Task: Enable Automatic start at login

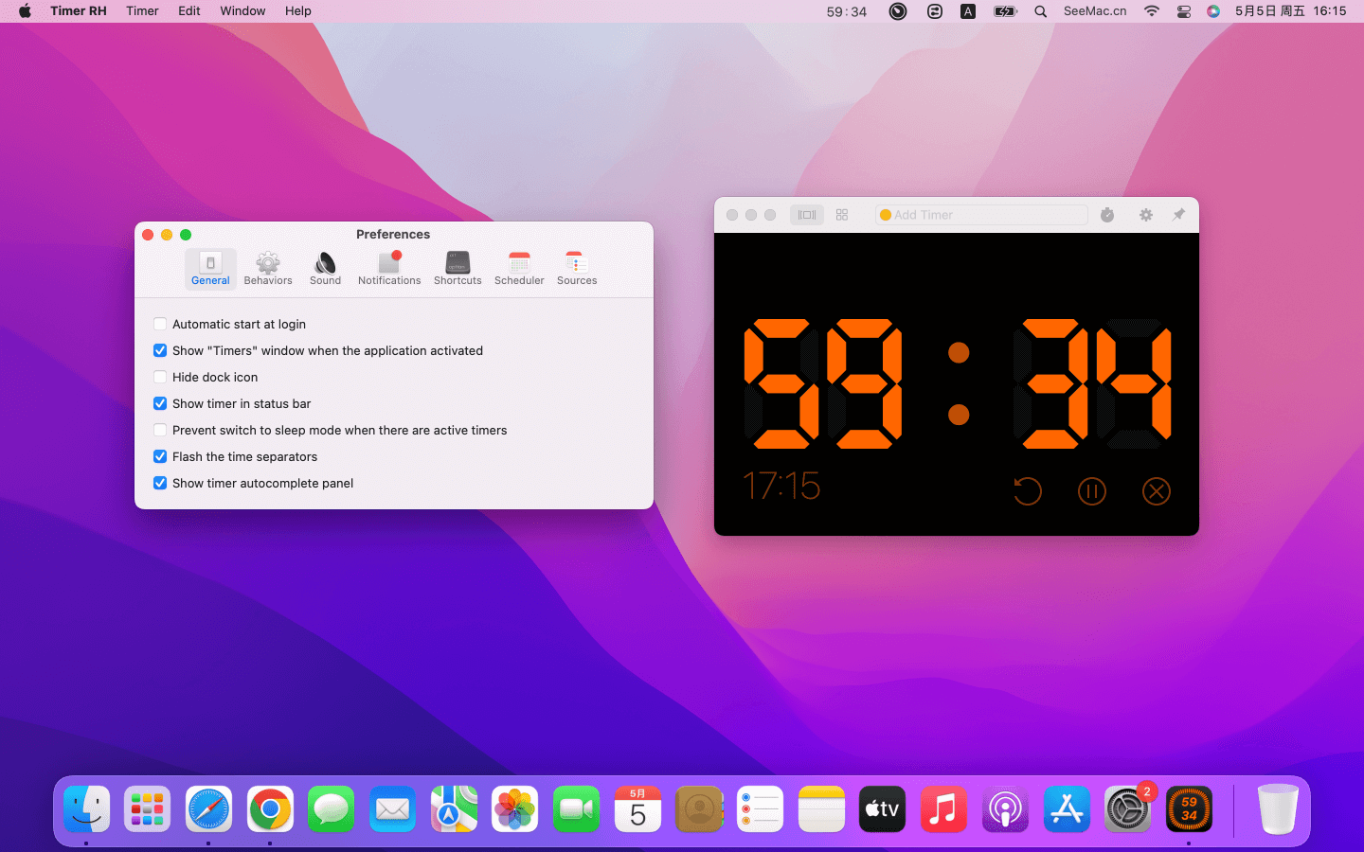Action: pyautogui.click(x=160, y=324)
